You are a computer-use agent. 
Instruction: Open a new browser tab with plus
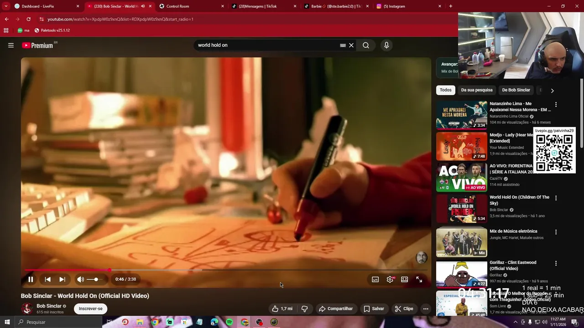451,6
